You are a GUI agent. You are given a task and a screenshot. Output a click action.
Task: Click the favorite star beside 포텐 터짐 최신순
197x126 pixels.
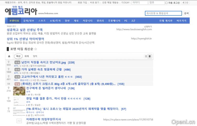pos(36,49)
